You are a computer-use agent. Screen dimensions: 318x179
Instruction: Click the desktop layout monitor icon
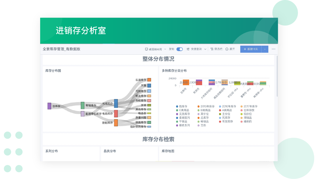147,49
